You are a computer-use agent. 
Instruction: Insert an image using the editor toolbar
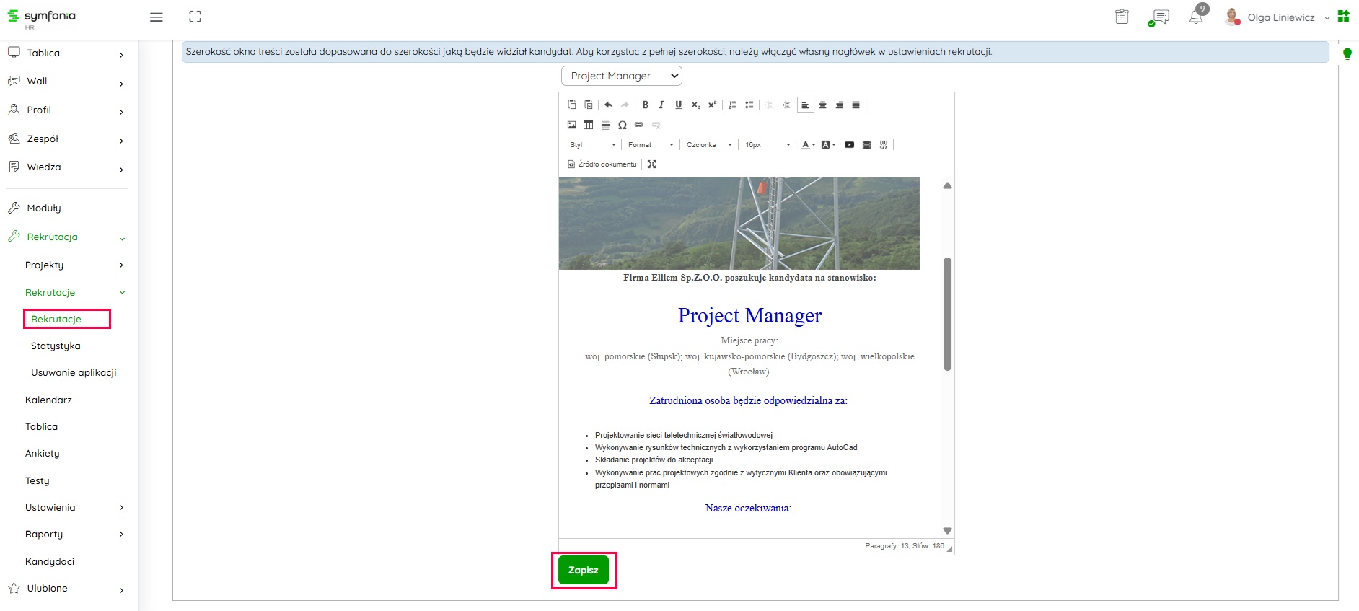pyautogui.click(x=572, y=125)
